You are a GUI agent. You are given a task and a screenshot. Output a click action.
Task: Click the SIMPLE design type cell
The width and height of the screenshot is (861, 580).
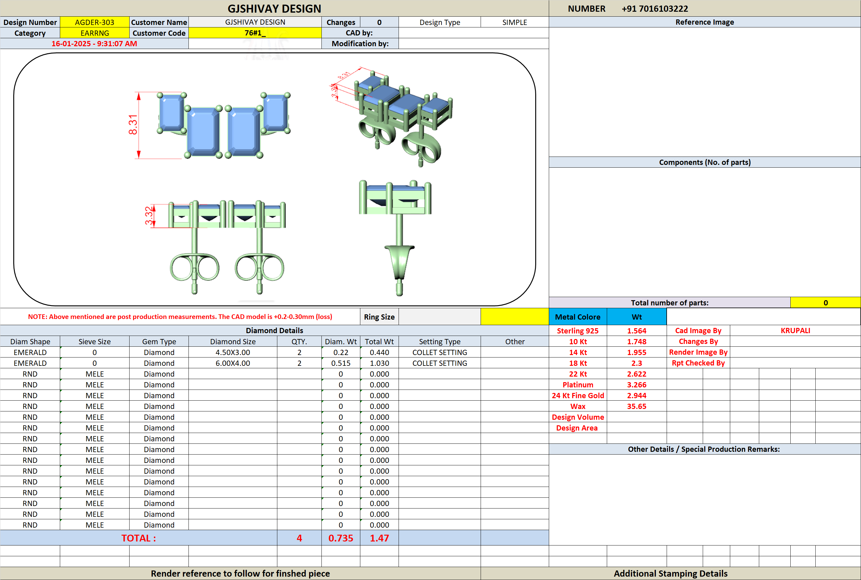click(x=515, y=22)
